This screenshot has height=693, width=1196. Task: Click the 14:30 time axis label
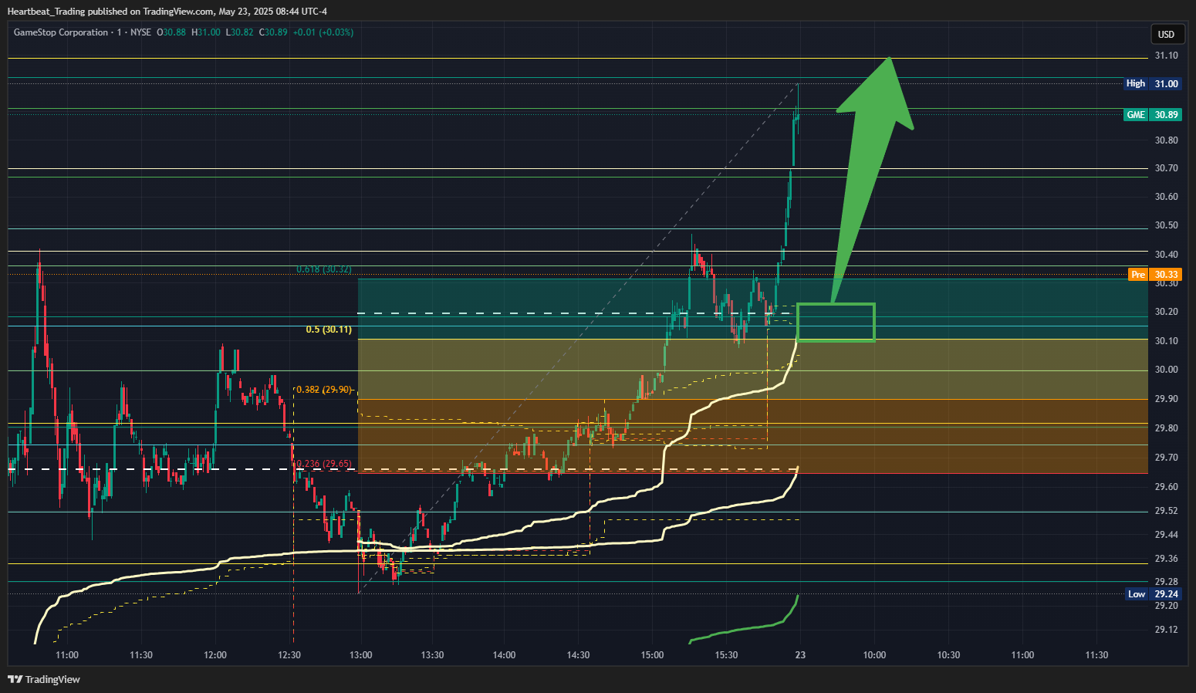pyautogui.click(x=578, y=655)
